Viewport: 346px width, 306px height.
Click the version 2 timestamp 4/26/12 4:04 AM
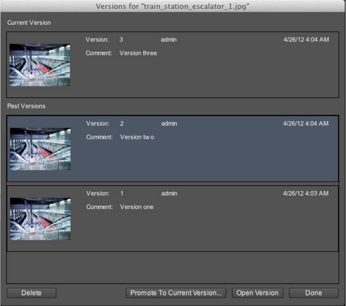coord(306,123)
